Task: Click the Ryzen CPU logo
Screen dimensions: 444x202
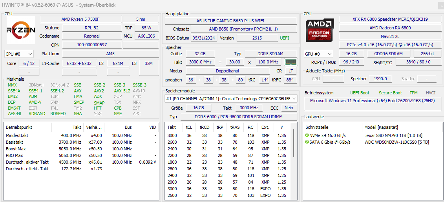Action: [x=21, y=30]
